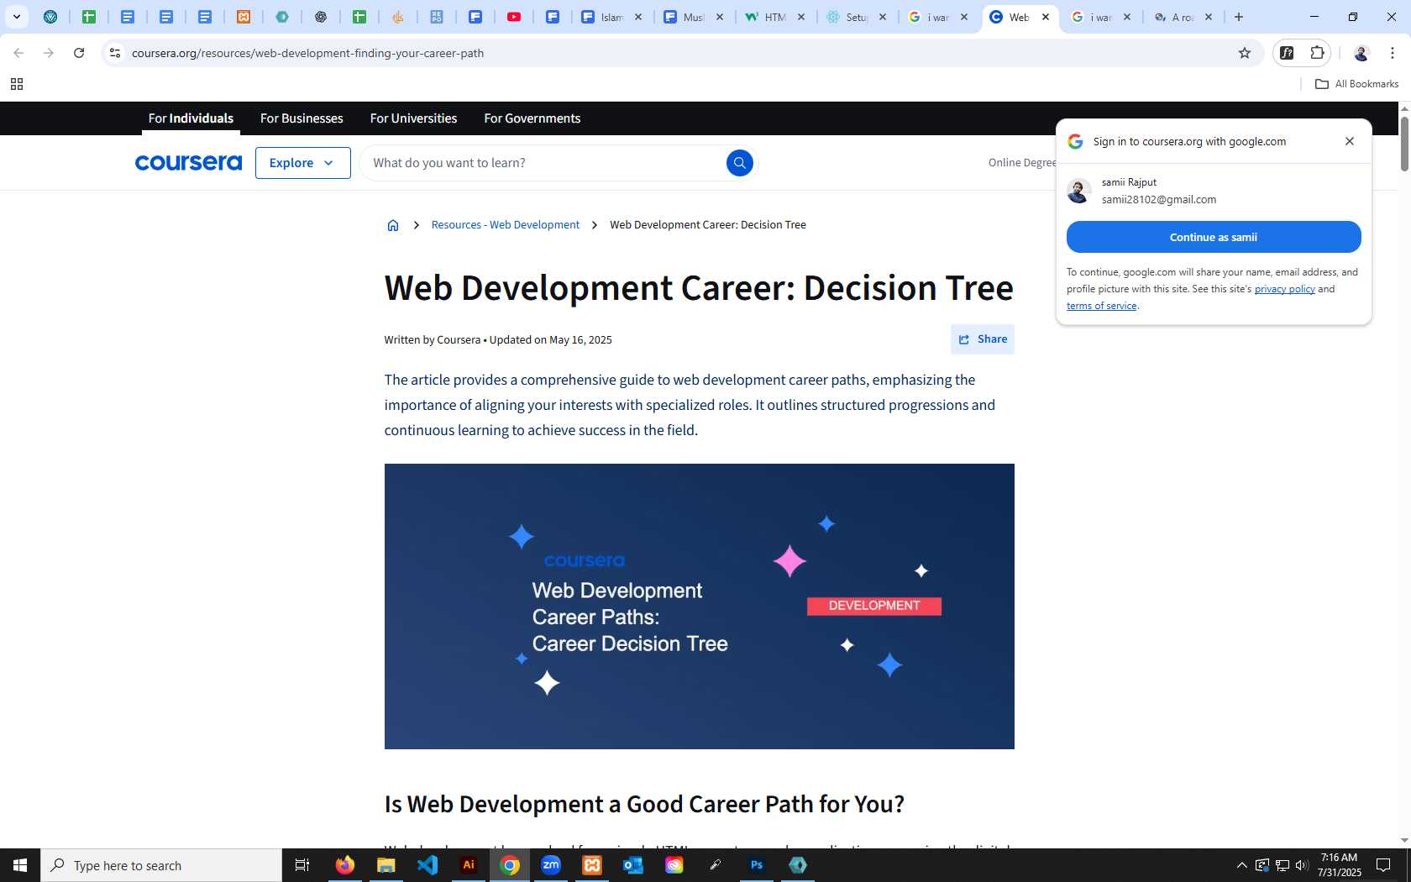Image resolution: width=1411 pixels, height=882 pixels.
Task: Show hidden system tray icons
Action: 1241,865
